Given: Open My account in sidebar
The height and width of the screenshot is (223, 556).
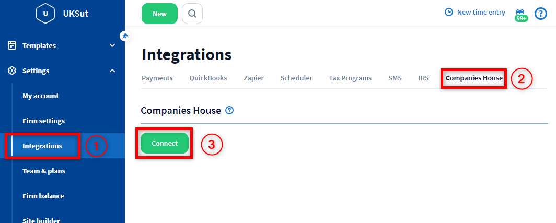Looking at the screenshot, I should click(41, 96).
